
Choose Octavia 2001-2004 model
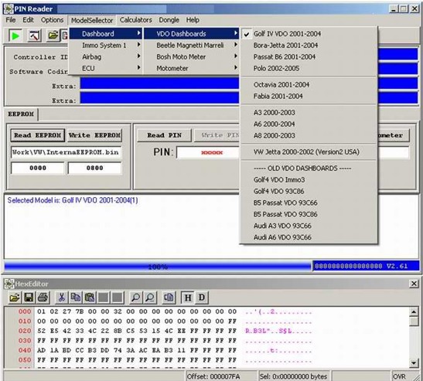[309, 85]
